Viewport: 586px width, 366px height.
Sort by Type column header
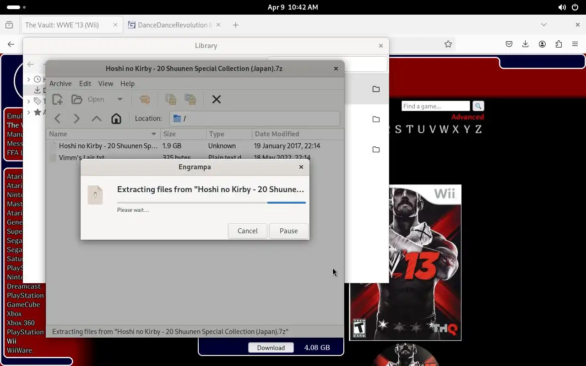(x=229, y=134)
